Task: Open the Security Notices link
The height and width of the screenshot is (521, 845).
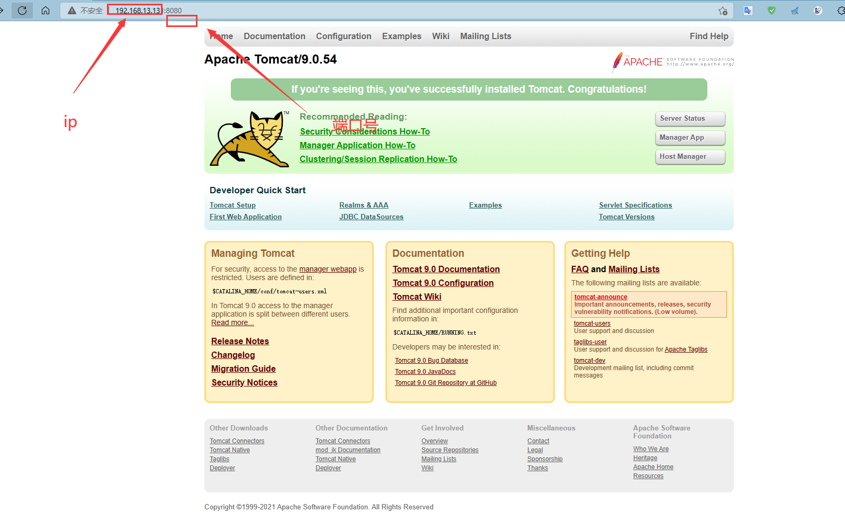Action: click(244, 382)
